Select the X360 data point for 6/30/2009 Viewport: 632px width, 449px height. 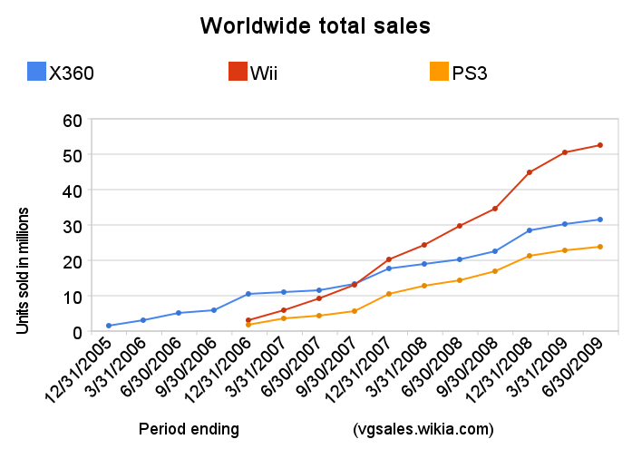600,220
